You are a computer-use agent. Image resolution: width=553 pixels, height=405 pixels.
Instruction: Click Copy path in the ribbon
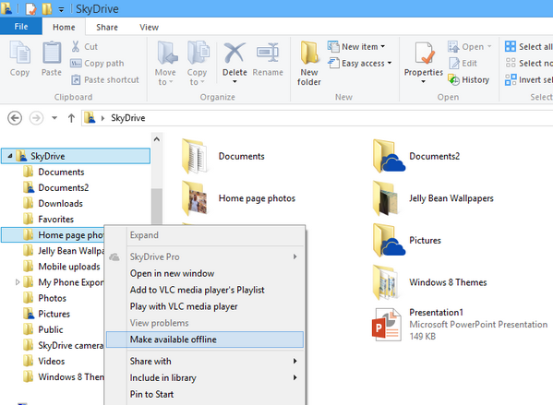pos(97,64)
